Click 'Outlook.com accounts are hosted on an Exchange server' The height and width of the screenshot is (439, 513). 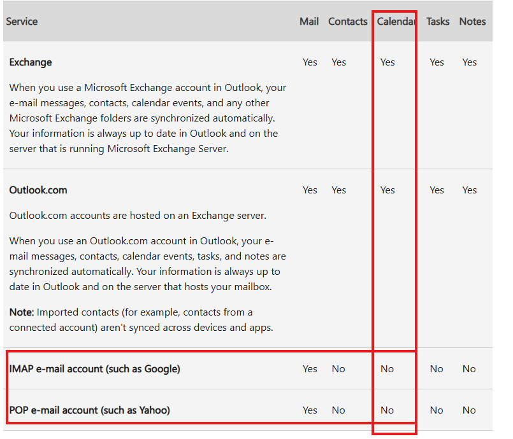click(138, 216)
